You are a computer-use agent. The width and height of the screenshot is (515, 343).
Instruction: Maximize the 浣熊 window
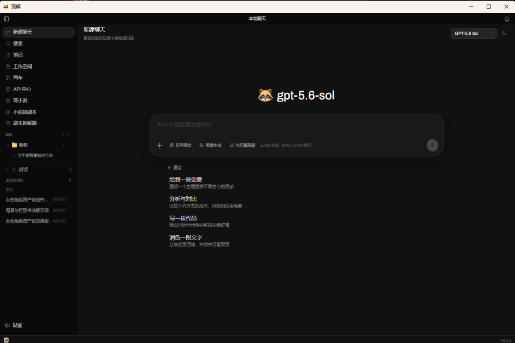tap(488, 6)
